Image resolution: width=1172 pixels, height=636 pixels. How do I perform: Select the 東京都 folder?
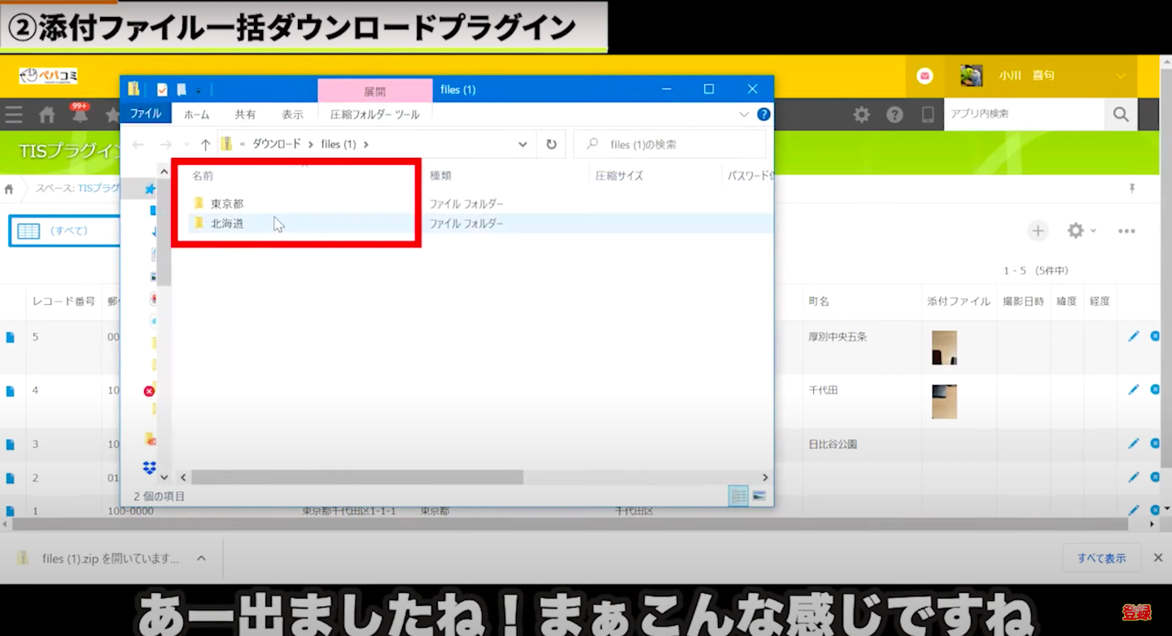click(227, 203)
